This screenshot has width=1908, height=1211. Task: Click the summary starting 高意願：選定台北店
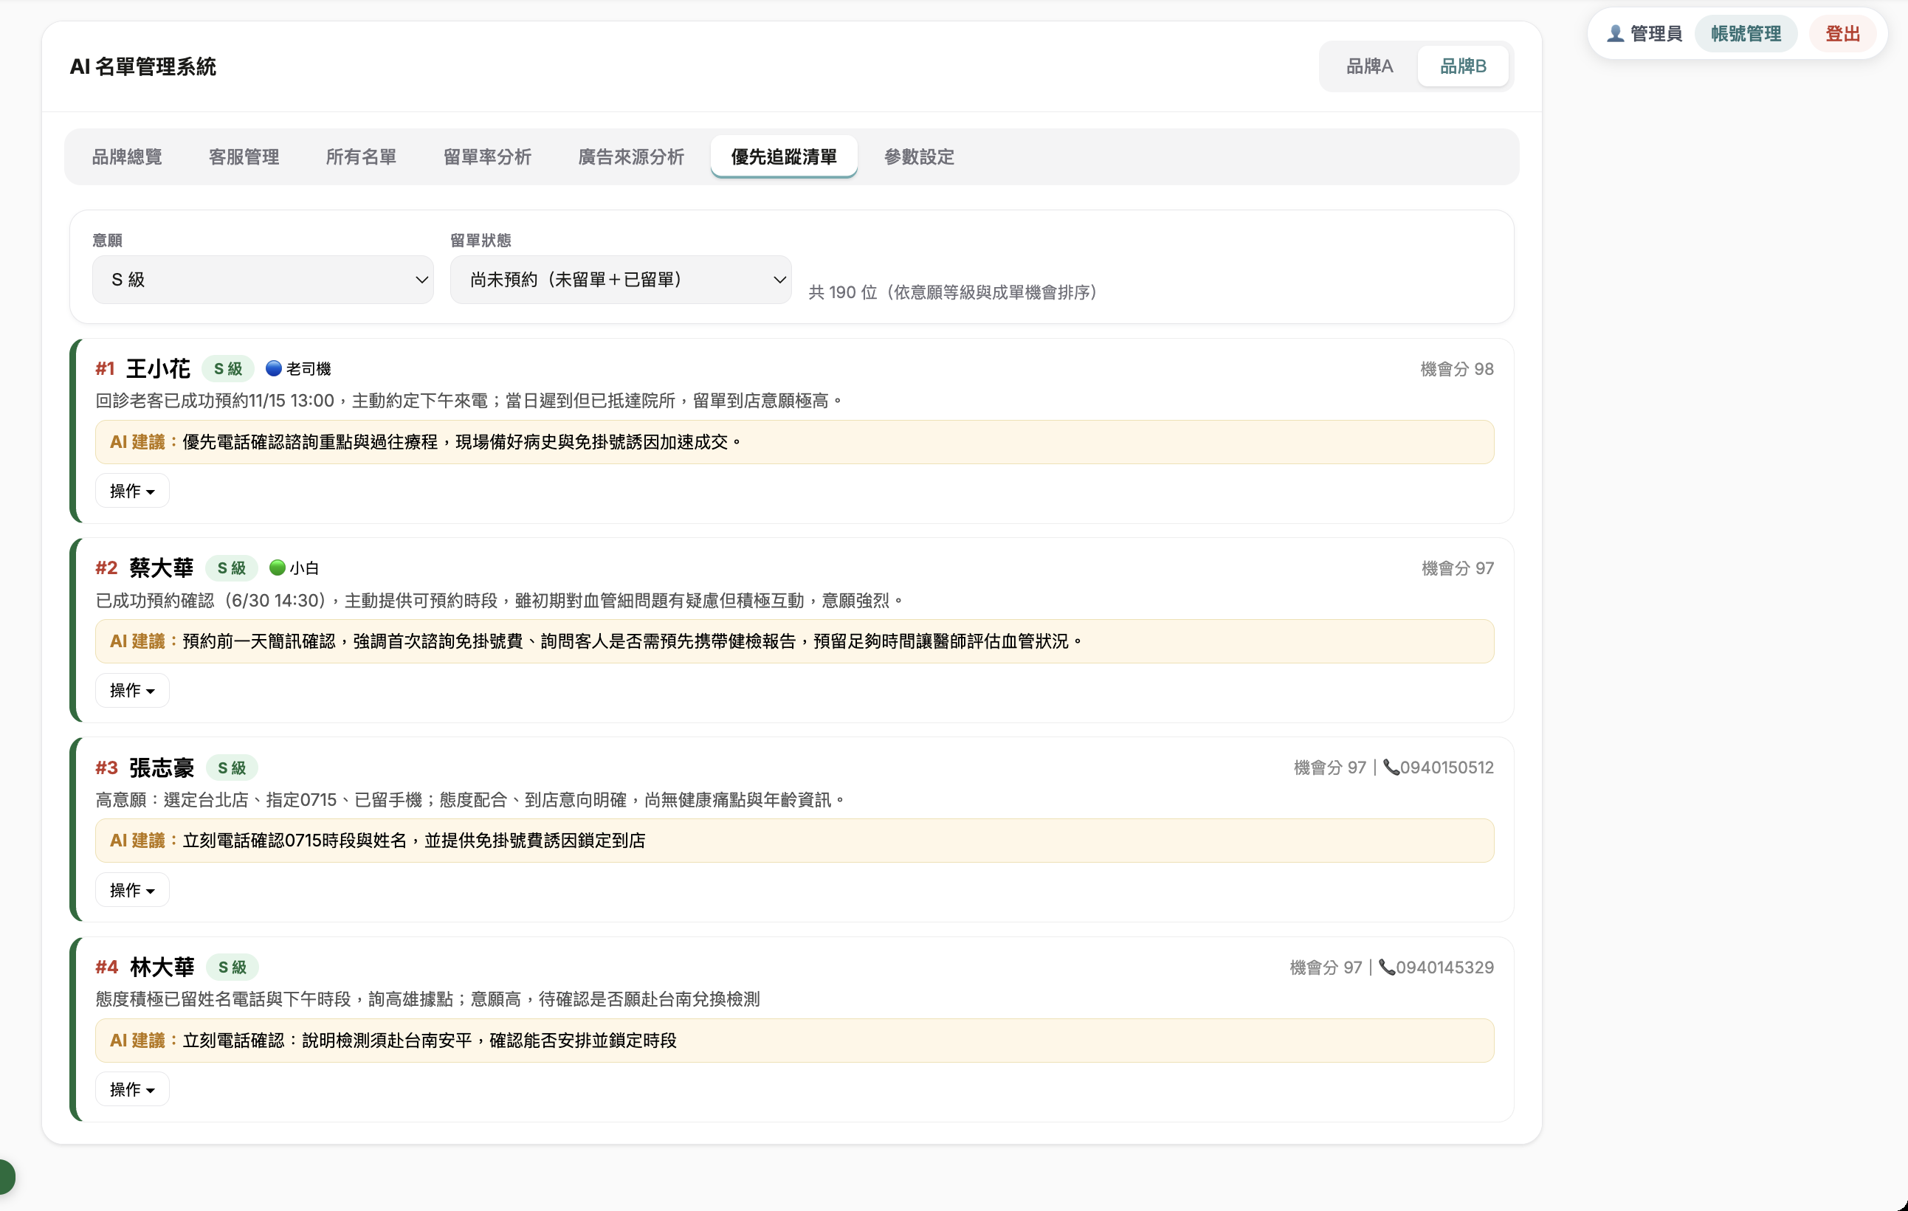click(471, 800)
